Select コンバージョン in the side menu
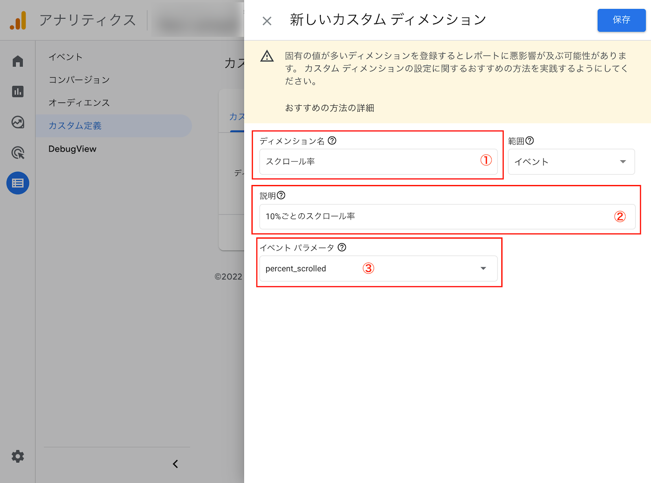Screen dimensions: 651x483 (x=79, y=80)
